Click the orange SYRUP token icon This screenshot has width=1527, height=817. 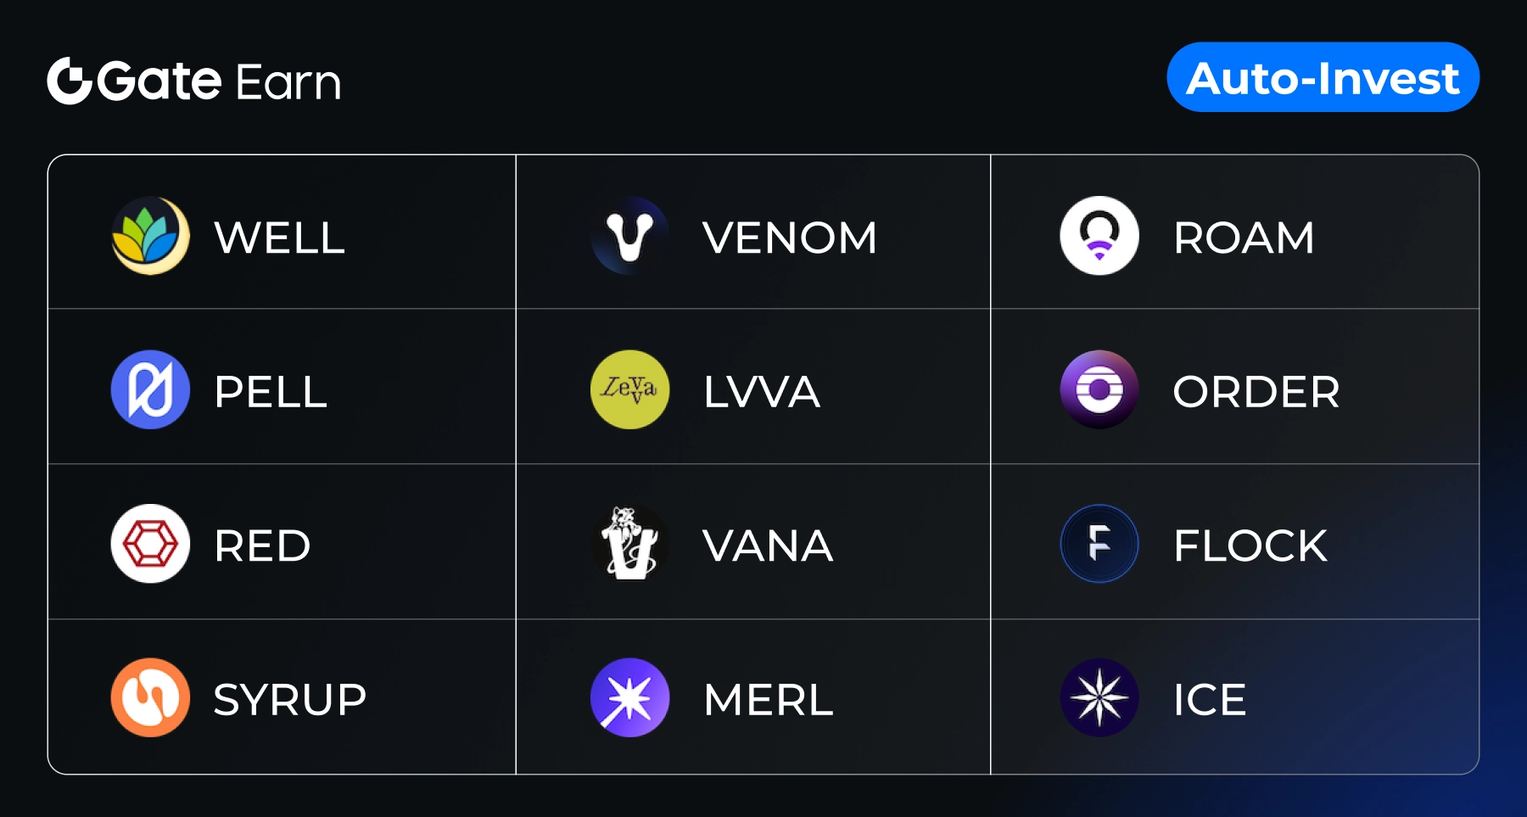150,698
